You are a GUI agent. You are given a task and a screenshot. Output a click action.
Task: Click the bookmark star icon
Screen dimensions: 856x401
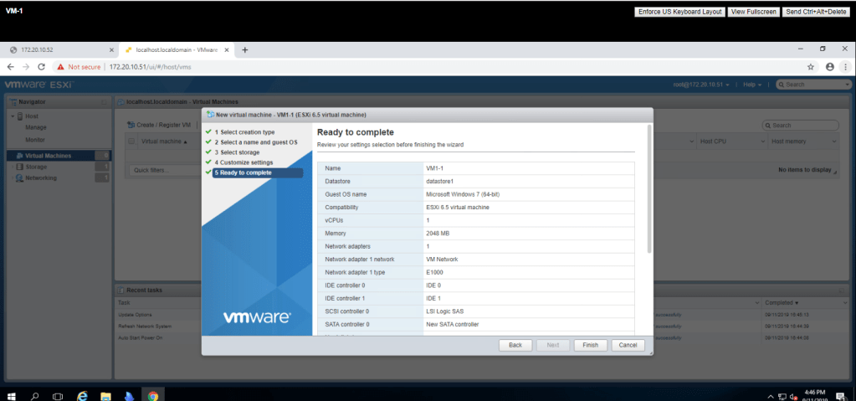pyautogui.click(x=810, y=67)
